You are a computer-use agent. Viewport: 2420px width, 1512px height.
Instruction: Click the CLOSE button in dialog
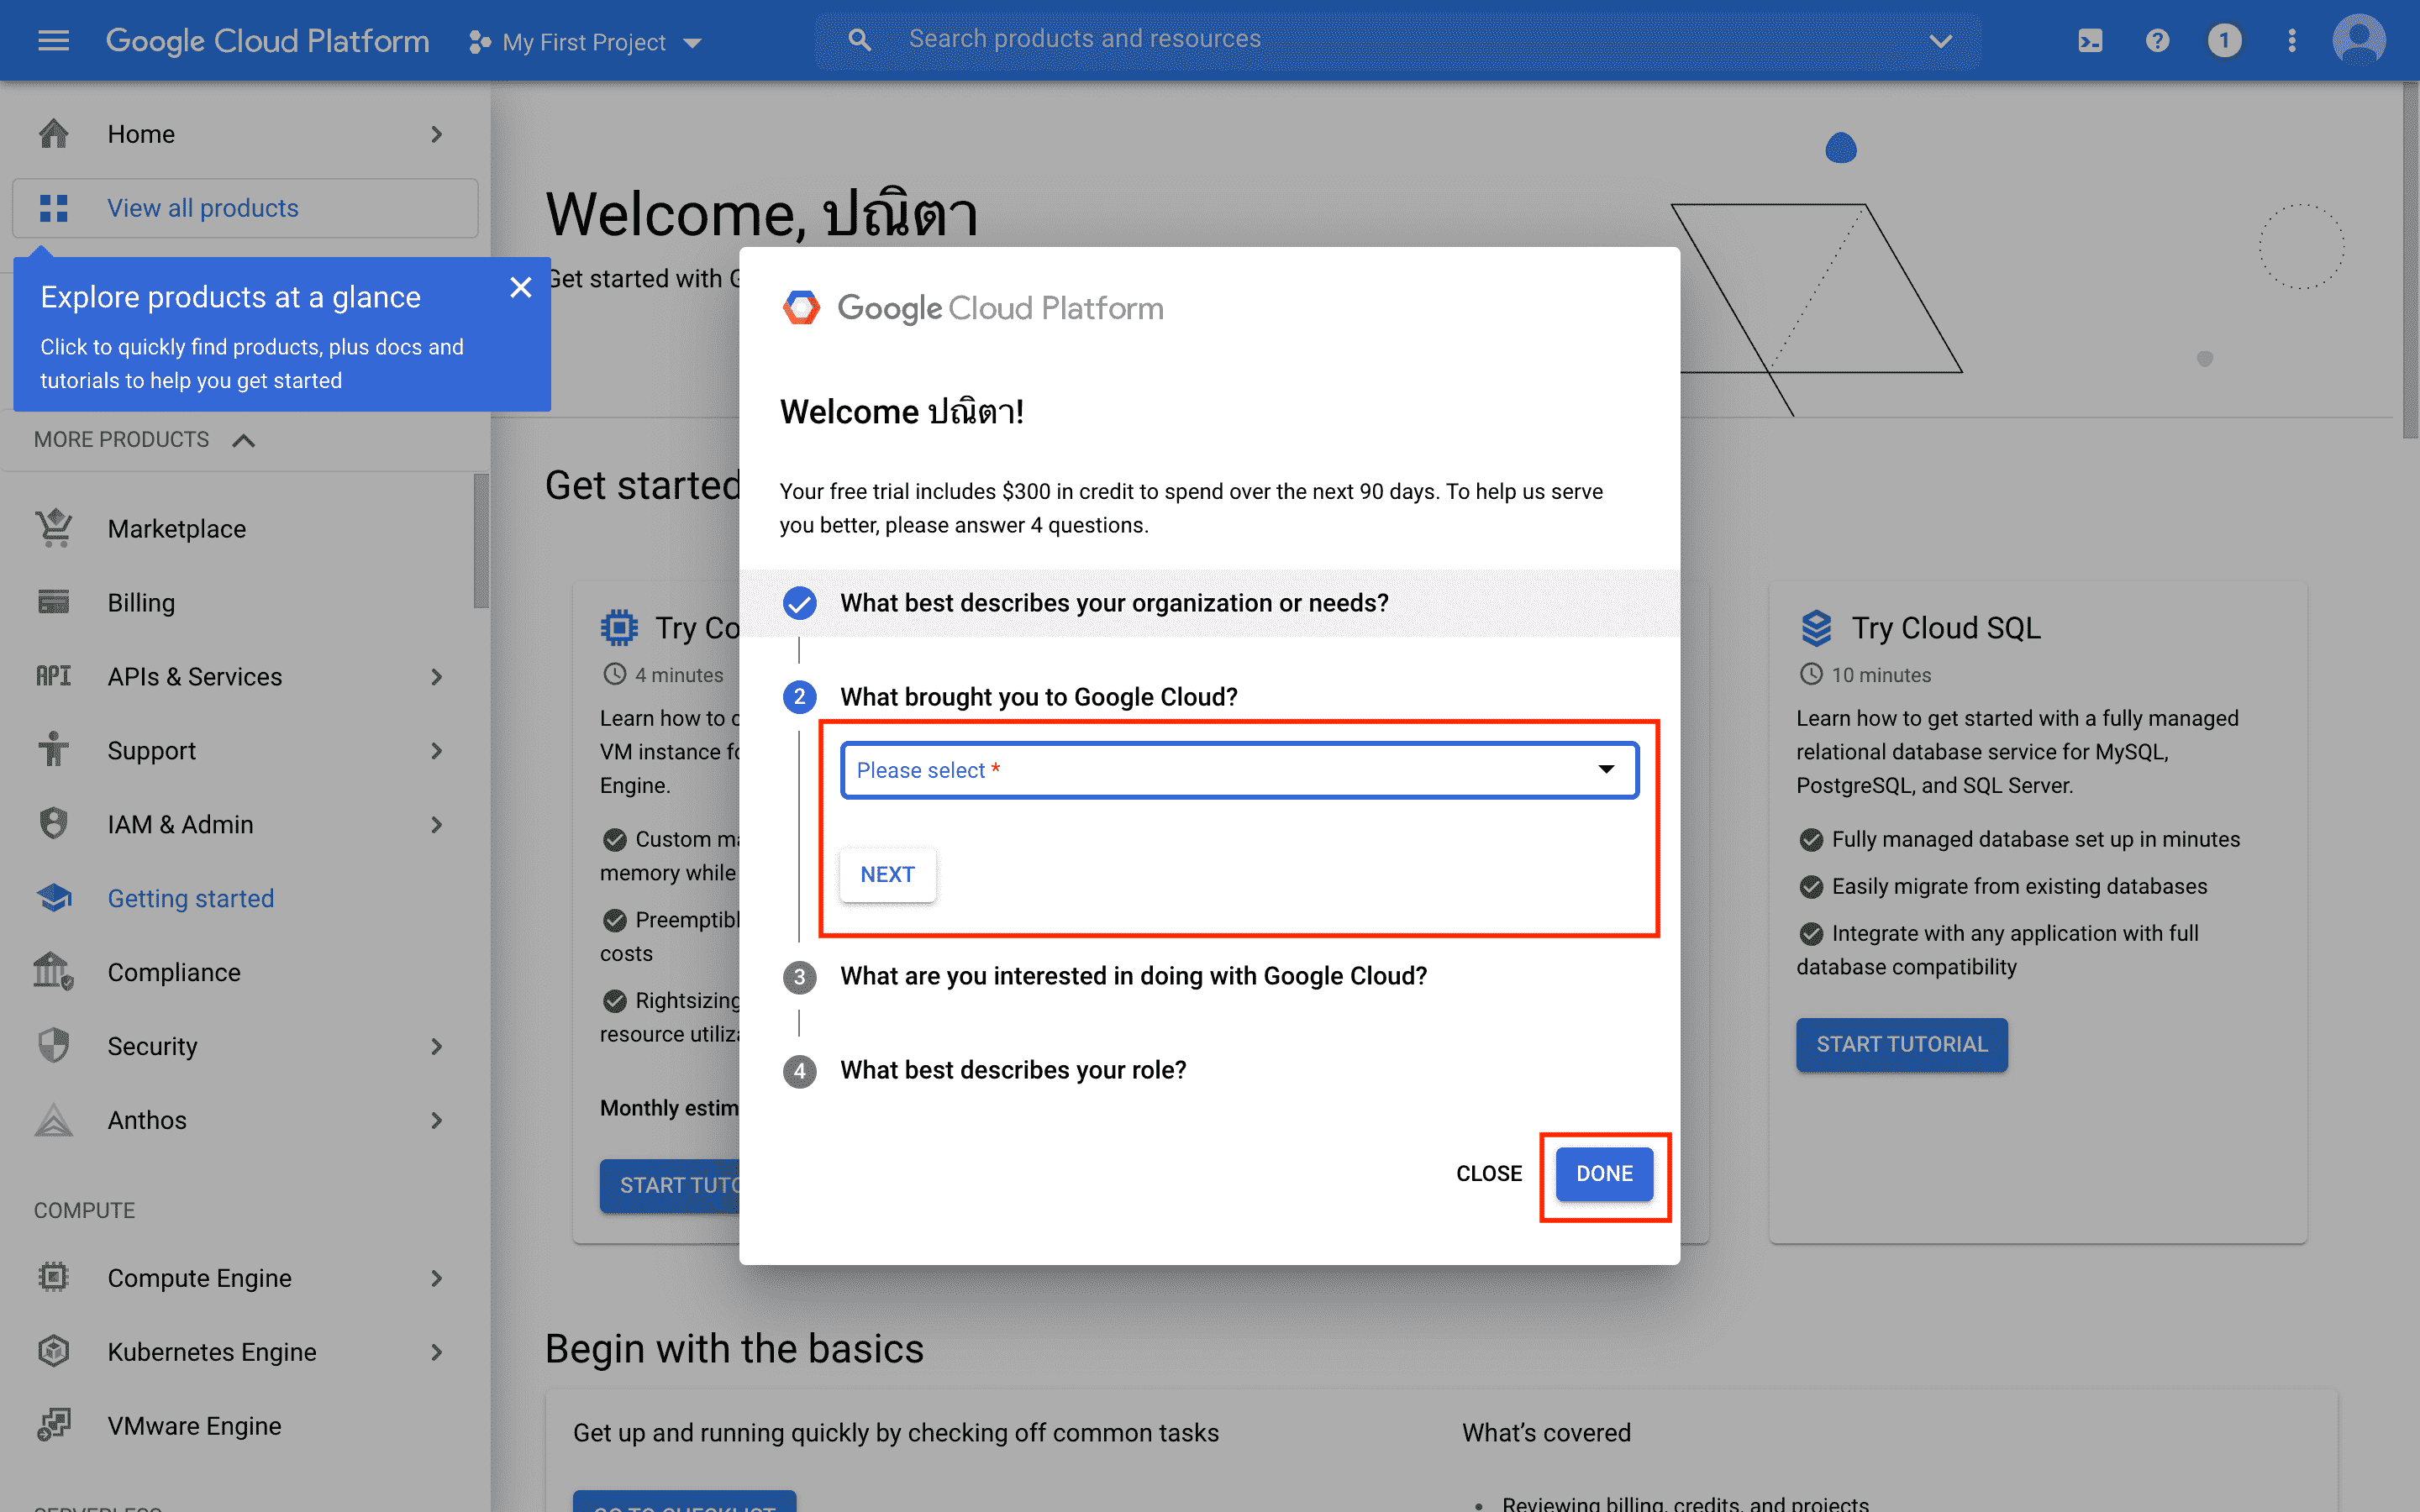pos(1488,1173)
